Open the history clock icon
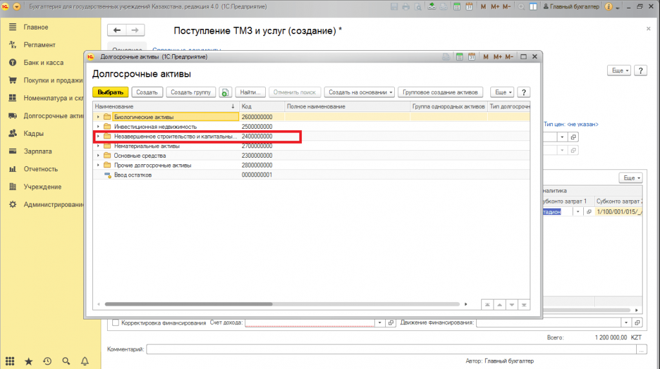660x369 pixels. 47,361
